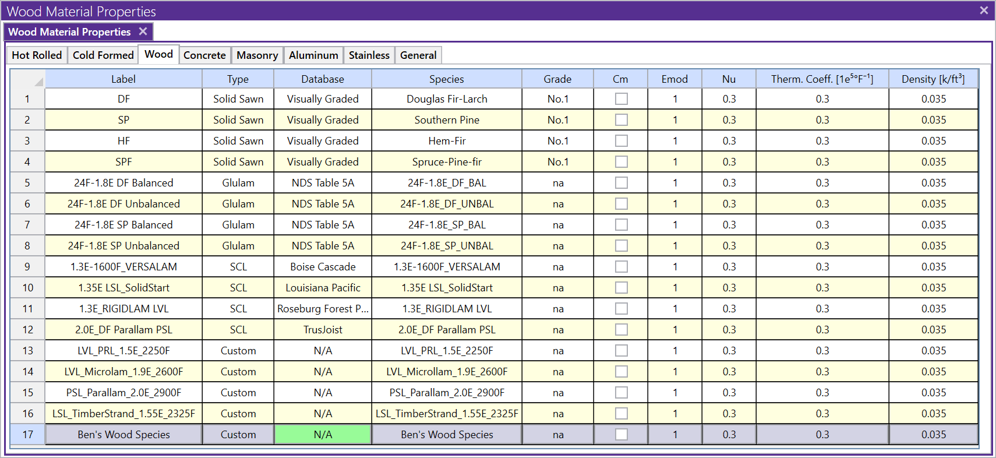
Task: Select the Aluminum tab
Action: [x=313, y=55]
